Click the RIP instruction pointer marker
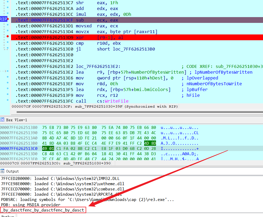The height and width of the screenshot is (217, 263). coord(3,19)
